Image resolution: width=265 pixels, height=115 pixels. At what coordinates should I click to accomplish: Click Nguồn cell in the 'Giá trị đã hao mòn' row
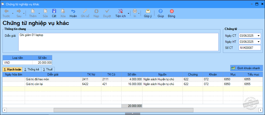(162, 79)
